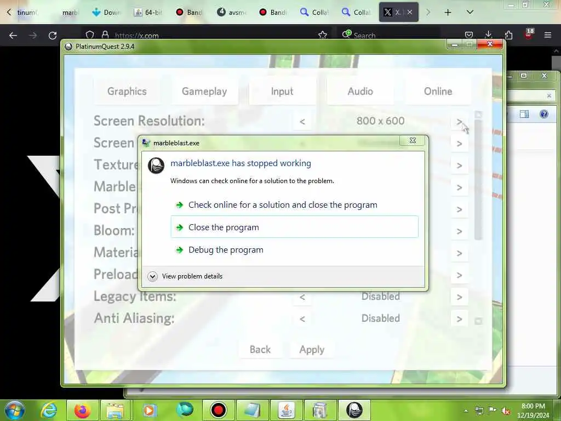Open the Online settings tab
Image resolution: width=561 pixels, height=421 pixels.
point(438,92)
